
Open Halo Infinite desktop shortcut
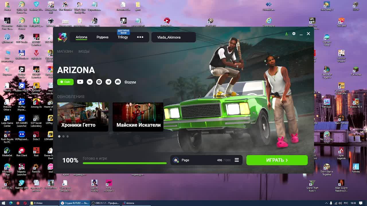click(51, 185)
